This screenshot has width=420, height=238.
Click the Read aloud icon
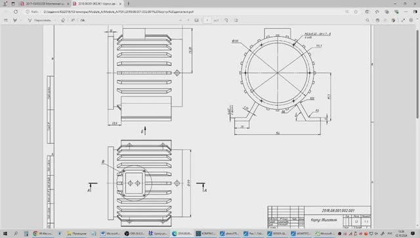pos(73,20)
